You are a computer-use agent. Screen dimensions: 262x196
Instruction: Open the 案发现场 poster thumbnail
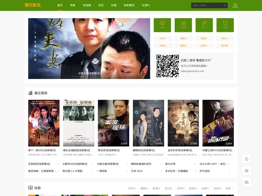pyautogui.click(x=114, y=123)
